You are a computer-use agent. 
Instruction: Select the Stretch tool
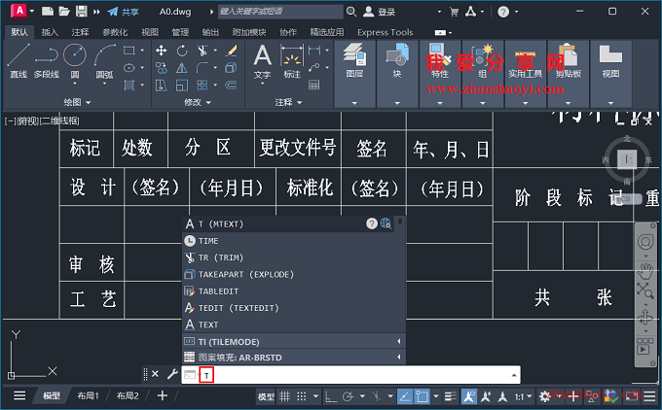(161, 85)
